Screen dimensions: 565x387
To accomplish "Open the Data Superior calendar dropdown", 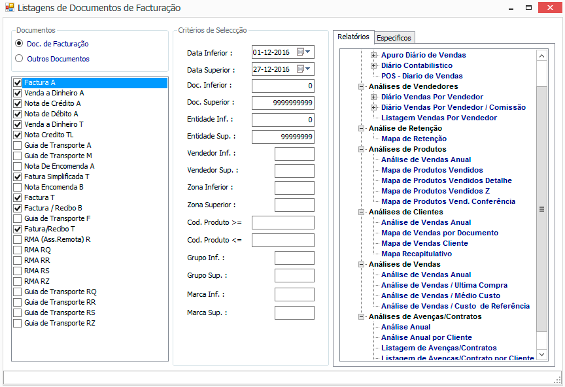I will point(304,69).
